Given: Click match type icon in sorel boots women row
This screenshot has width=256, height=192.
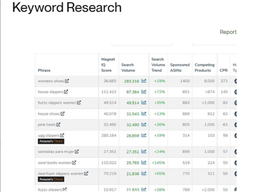Looking at the screenshot, I should pyautogui.click(x=236, y=163).
